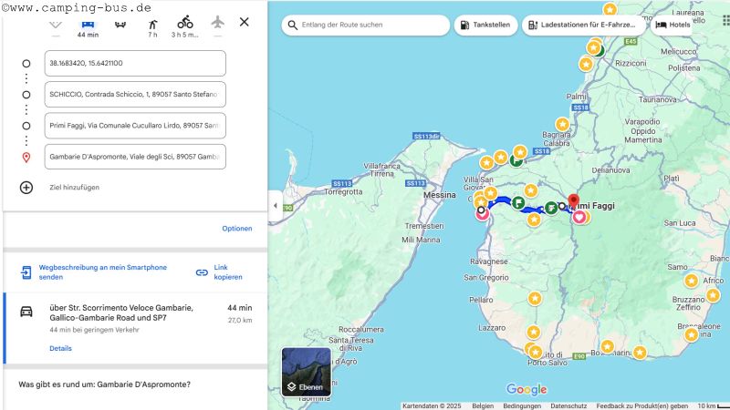This screenshot has height=410, width=730.
Task: Click Delianuova town label
Action: click(610, 170)
